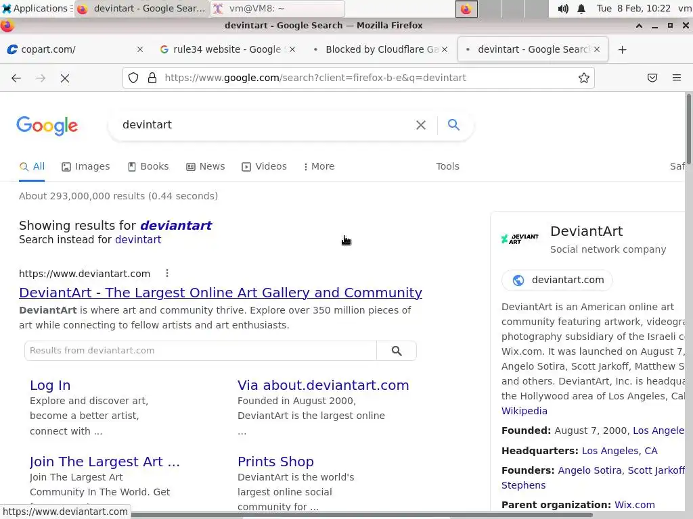This screenshot has height=519, width=693.
Task: Expand the More search categories
Action: (319, 167)
